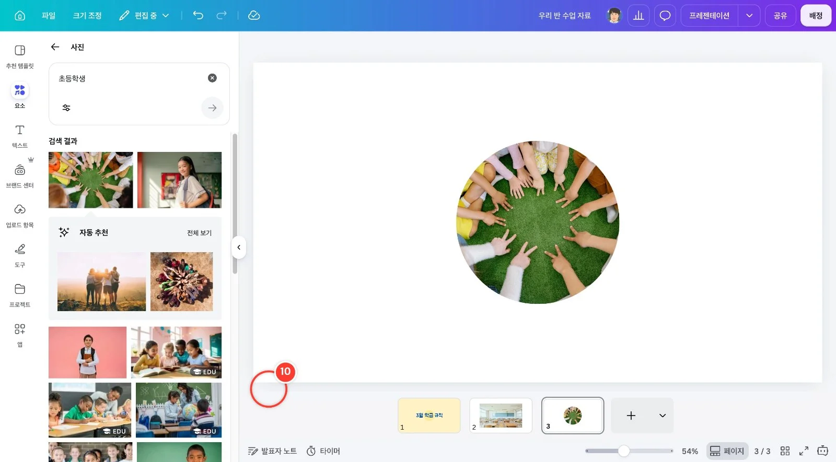Image resolution: width=836 pixels, height=462 pixels.
Task: Add a new page with plus button
Action: click(631, 416)
